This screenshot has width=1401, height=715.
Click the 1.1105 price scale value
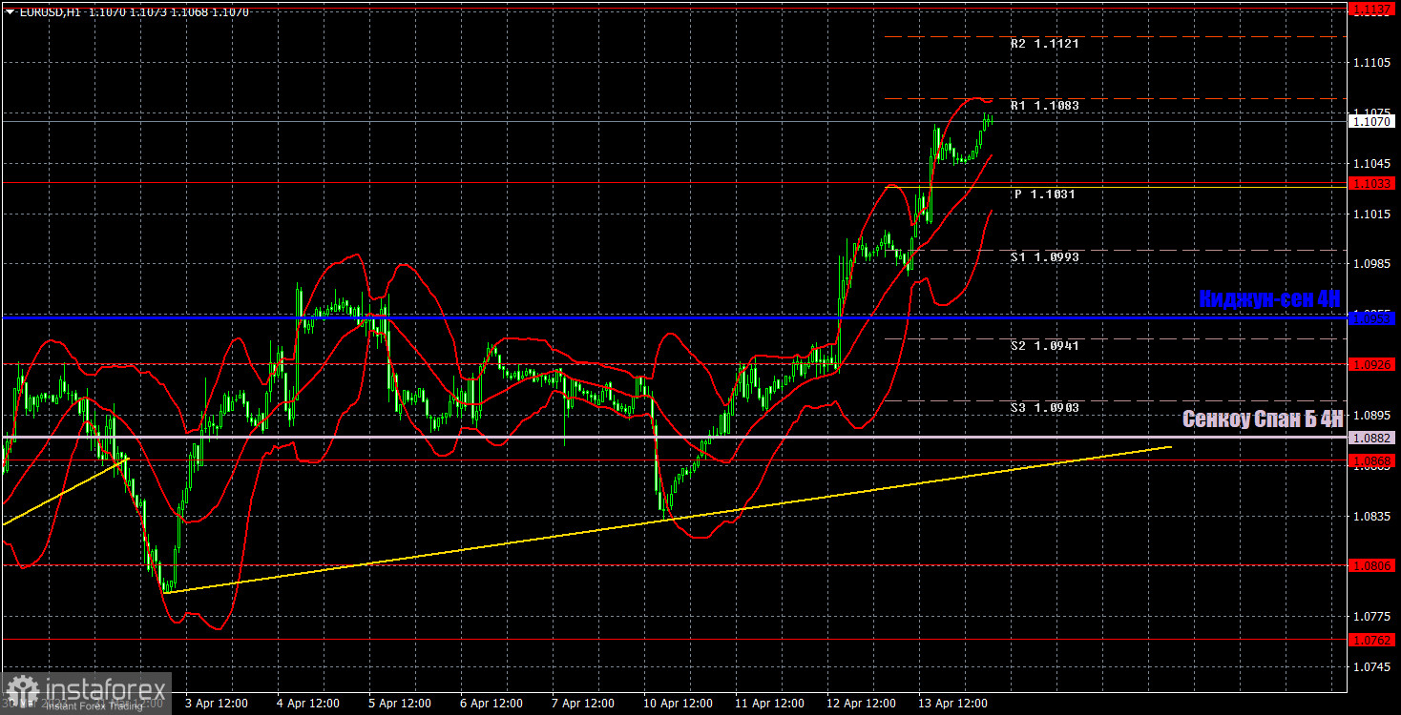tap(1371, 62)
